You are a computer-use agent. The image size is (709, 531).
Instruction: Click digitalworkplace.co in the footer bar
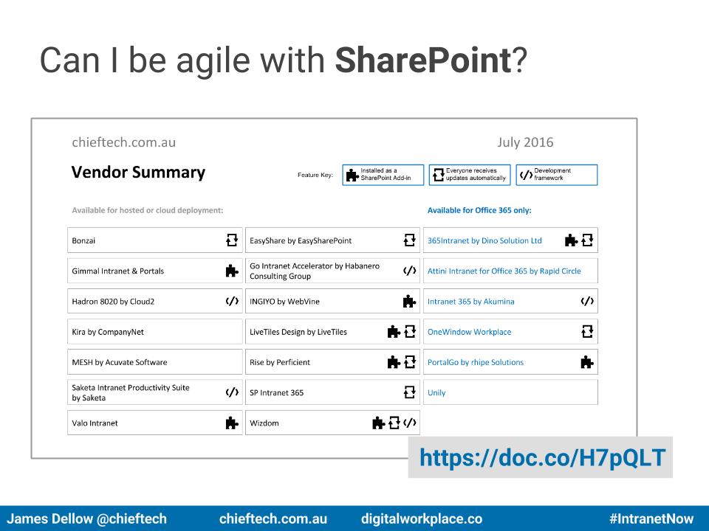[422, 518]
